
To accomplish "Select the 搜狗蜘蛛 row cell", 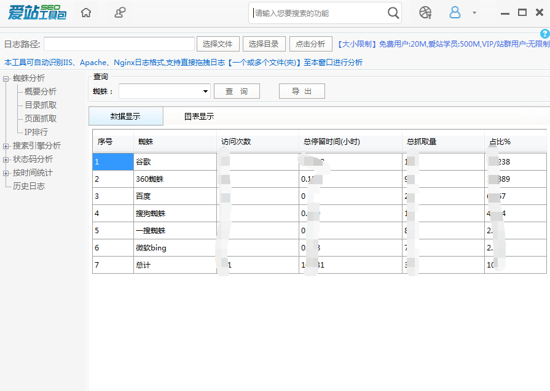I will tap(175, 214).
